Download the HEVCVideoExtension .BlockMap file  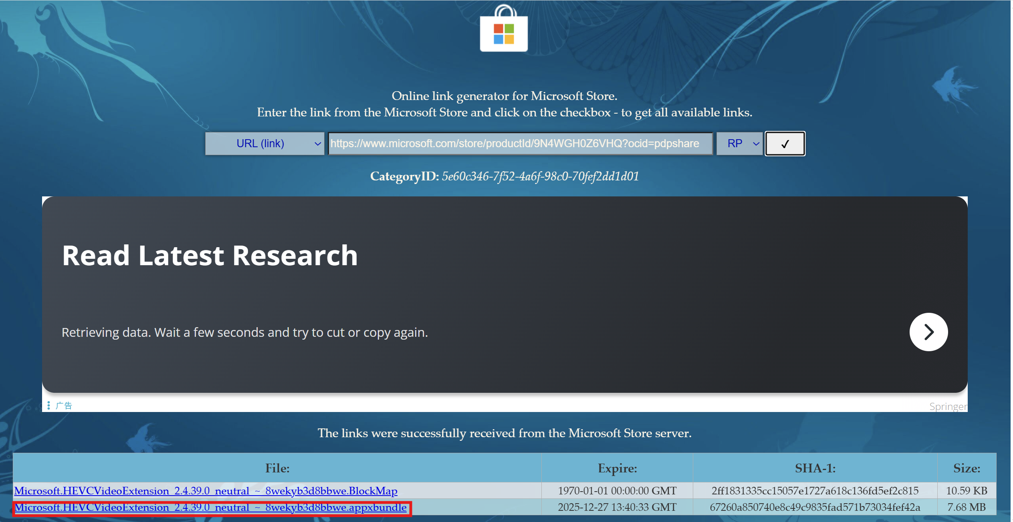click(x=206, y=491)
